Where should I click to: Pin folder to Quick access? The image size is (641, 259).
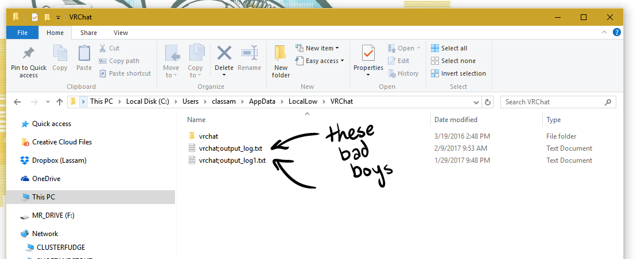(x=29, y=62)
